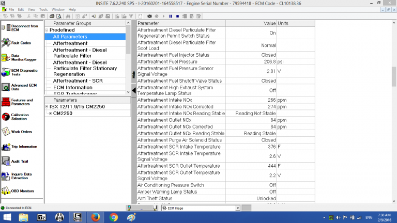397x223 pixels.
Task: Open ECM Diagnostic Tests
Action: point(20,72)
